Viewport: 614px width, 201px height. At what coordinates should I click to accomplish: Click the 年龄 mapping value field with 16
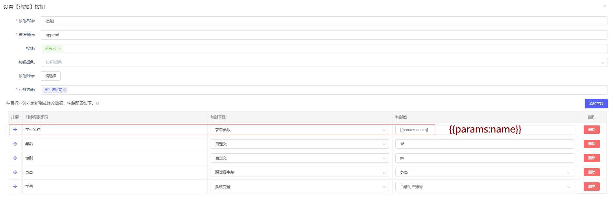484,144
